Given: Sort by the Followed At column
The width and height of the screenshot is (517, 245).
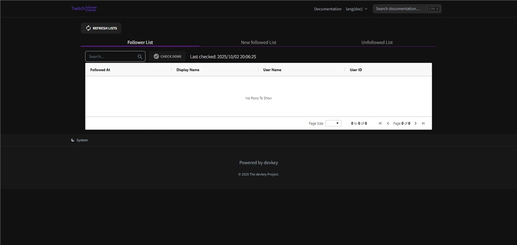Looking at the screenshot, I should coord(100,70).
